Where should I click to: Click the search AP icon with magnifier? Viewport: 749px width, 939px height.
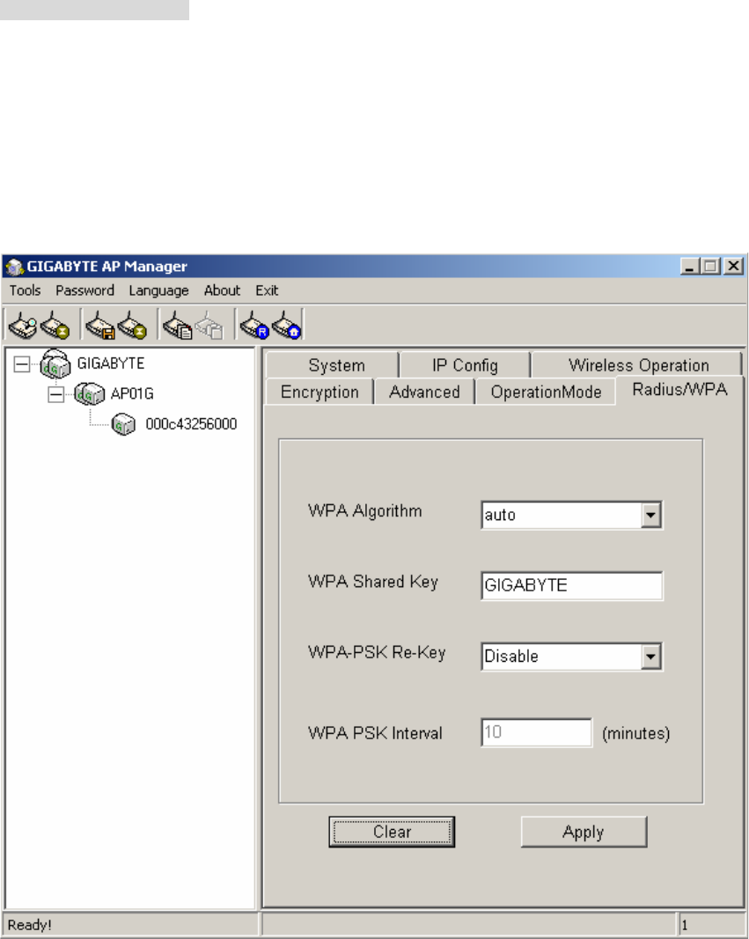[22, 326]
